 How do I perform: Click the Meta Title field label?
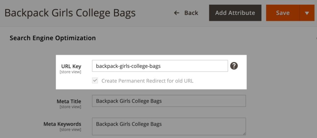click(69, 101)
